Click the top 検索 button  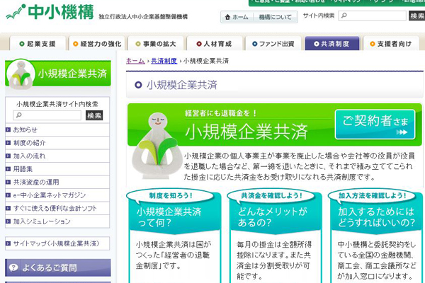[417, 16]
